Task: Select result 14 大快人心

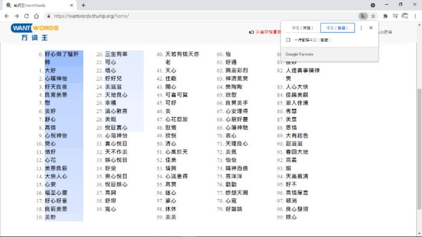Action: click(x=56, y=176)
